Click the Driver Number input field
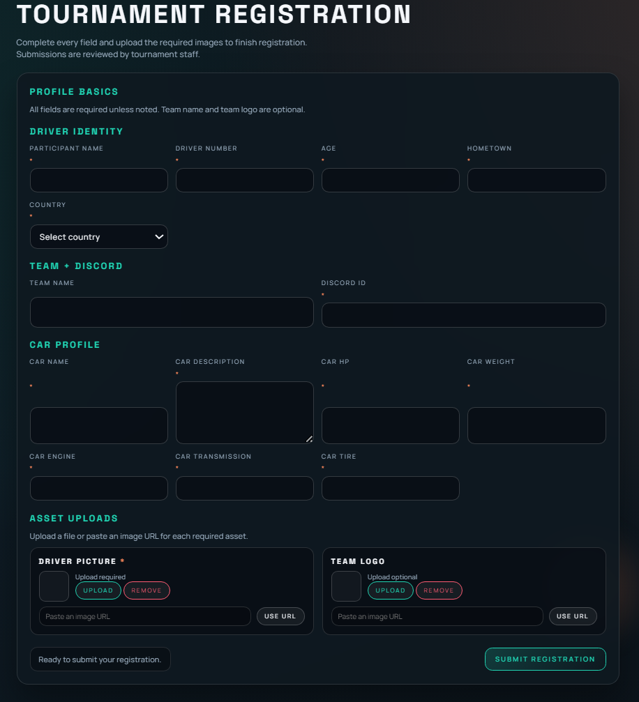This screenshot has height=702, width=639. point(244,180)
